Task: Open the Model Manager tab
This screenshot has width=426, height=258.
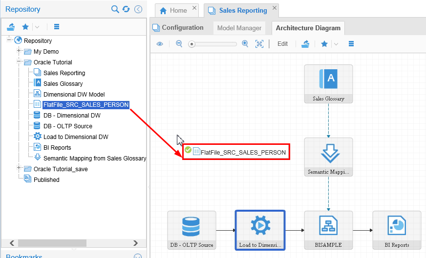Action: (x=239, y=28)
